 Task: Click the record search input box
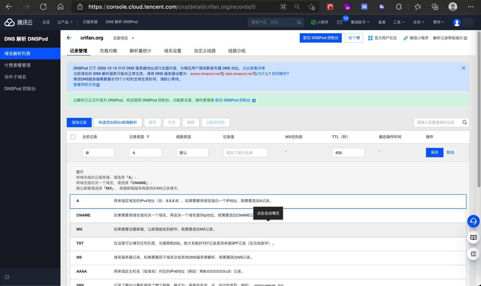click(x=438, y=122)
